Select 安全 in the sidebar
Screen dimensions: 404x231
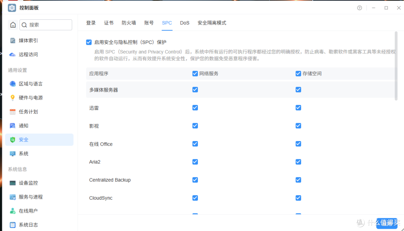39,140
